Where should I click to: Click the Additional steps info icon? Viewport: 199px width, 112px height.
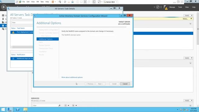pos(13,58)
